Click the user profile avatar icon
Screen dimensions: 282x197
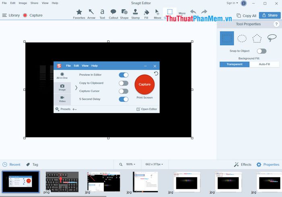click(x=244, y=3)
